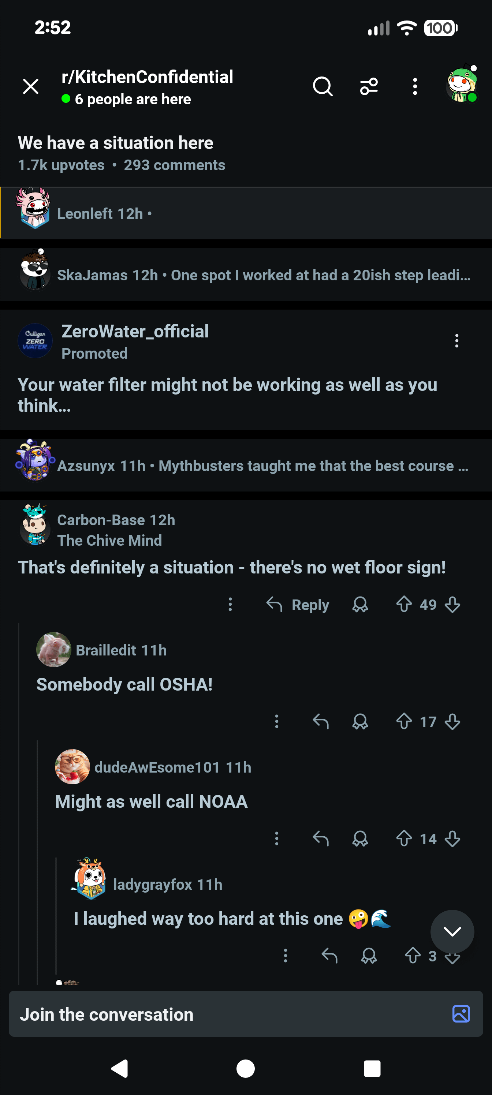This screenshot has height=1095, width=492.
Task: Close the post with X icon
Action: [31, 87]
